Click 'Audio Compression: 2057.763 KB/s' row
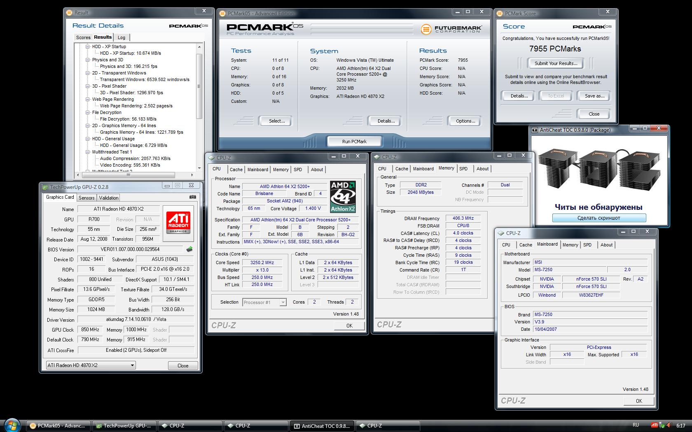 [x=135, y=158]
